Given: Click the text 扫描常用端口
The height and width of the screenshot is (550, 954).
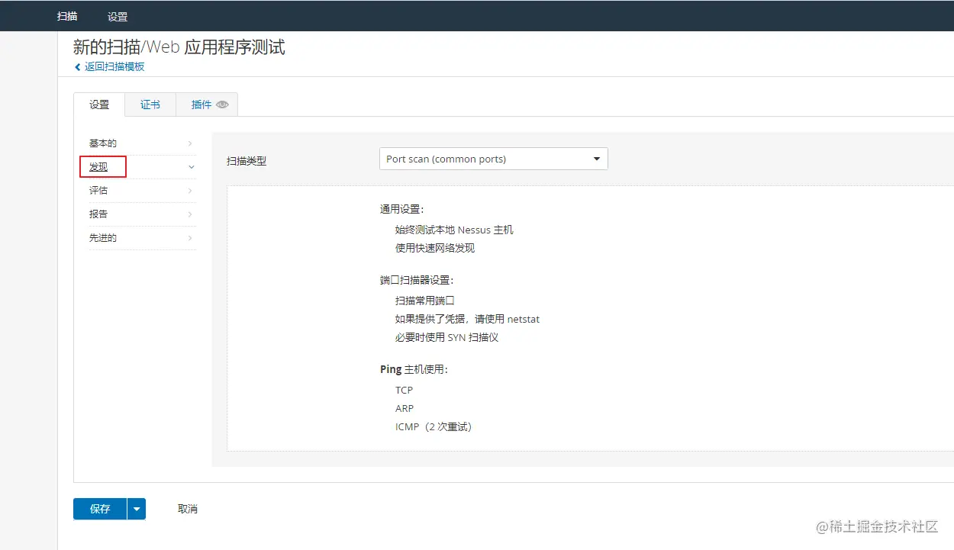Looking at the screenshot, I should [425, 301].
